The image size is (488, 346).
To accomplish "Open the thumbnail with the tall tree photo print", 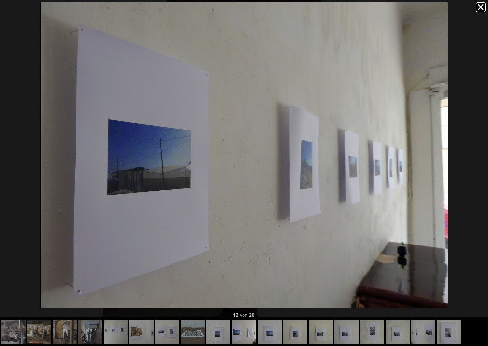I will [372, 332].
